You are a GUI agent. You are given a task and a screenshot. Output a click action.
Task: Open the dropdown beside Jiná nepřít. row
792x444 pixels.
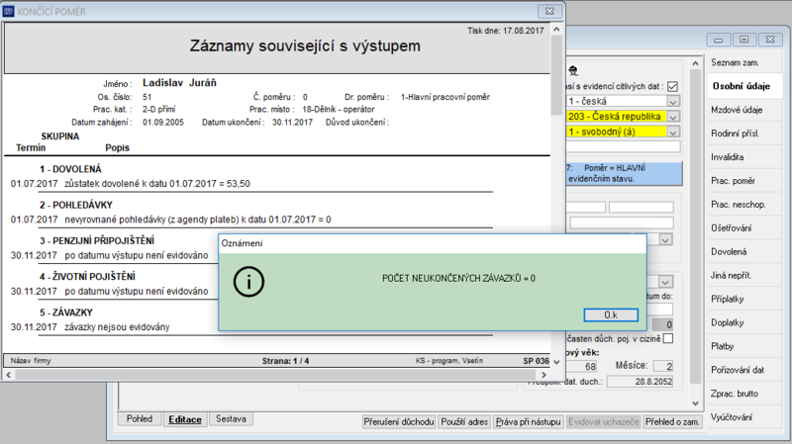(x=665, y=282)
